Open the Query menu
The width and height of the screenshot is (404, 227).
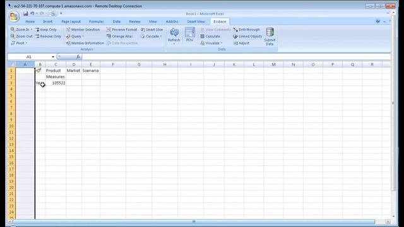coord(75,37)
